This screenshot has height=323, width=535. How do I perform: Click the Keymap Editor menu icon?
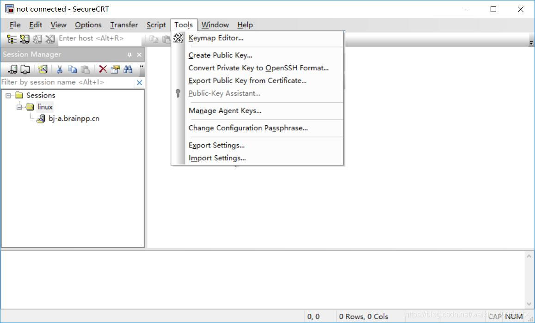[178, 38]
